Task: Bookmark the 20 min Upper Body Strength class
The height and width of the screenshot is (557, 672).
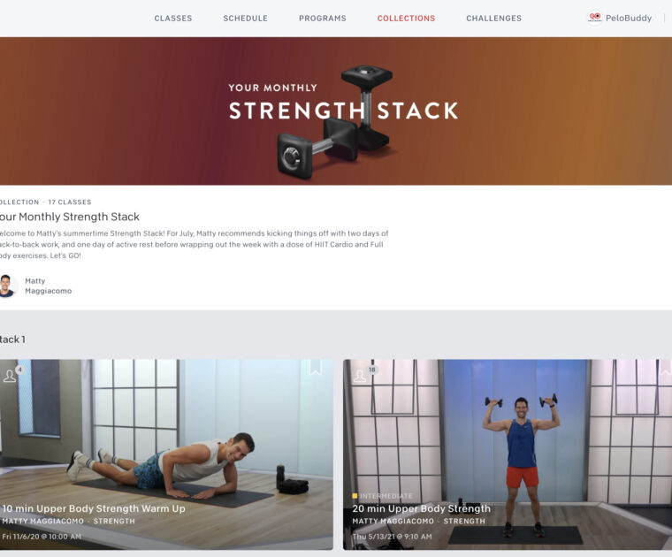Action: point(666,367)
